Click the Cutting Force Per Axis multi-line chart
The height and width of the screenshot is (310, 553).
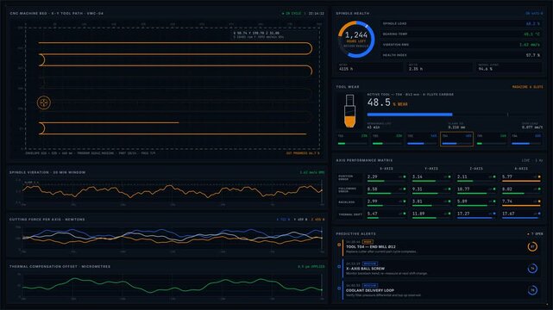172,239
